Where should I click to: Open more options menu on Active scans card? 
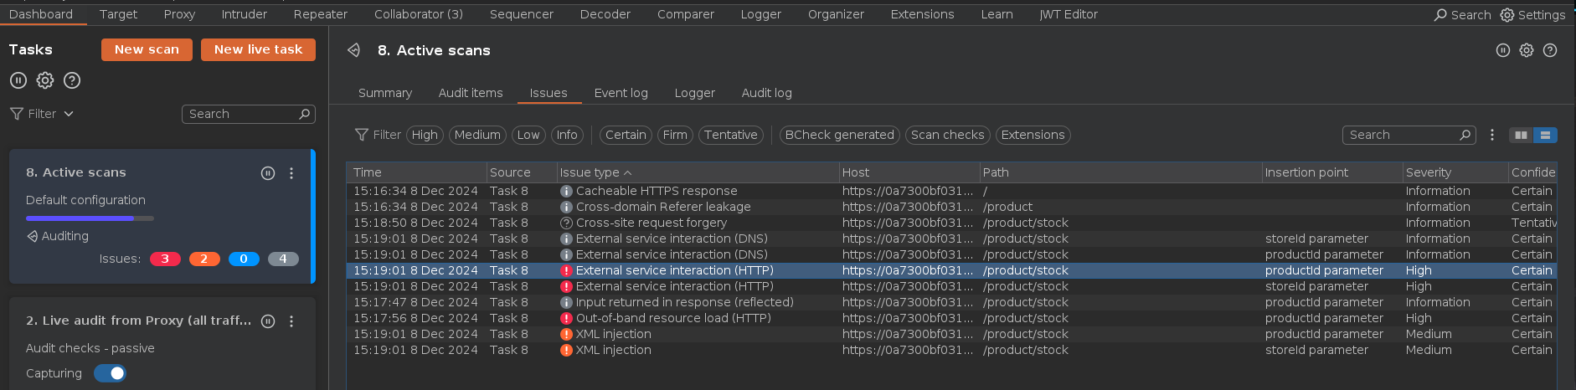[x=291, y=173]
